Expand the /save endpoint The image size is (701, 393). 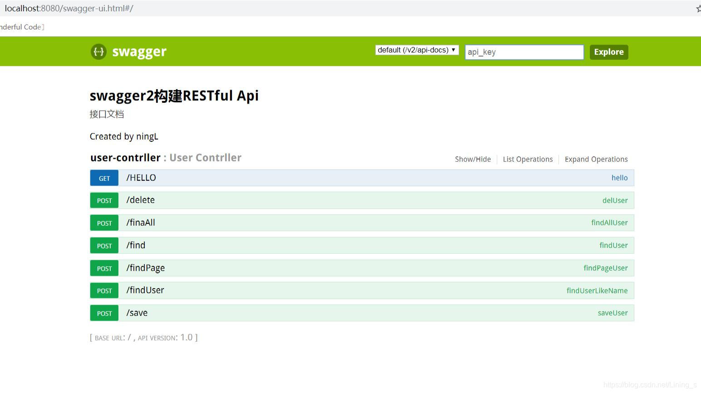[137, 313]
